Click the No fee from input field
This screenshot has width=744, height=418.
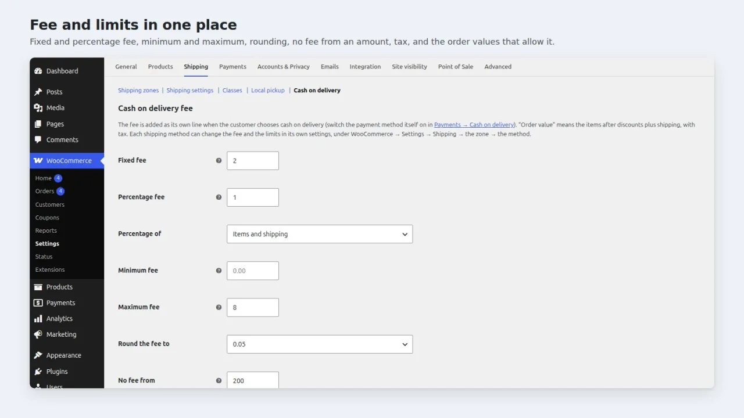click(x=253, y=380)
